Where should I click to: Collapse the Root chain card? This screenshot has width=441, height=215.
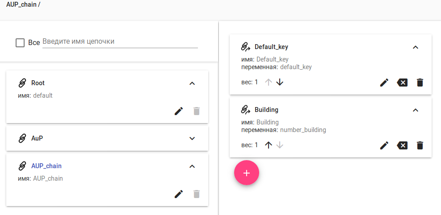click(x=192, y=83)
